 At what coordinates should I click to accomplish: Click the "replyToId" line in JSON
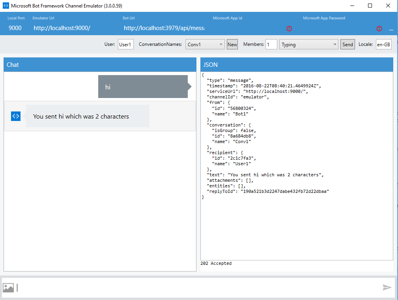268,191
